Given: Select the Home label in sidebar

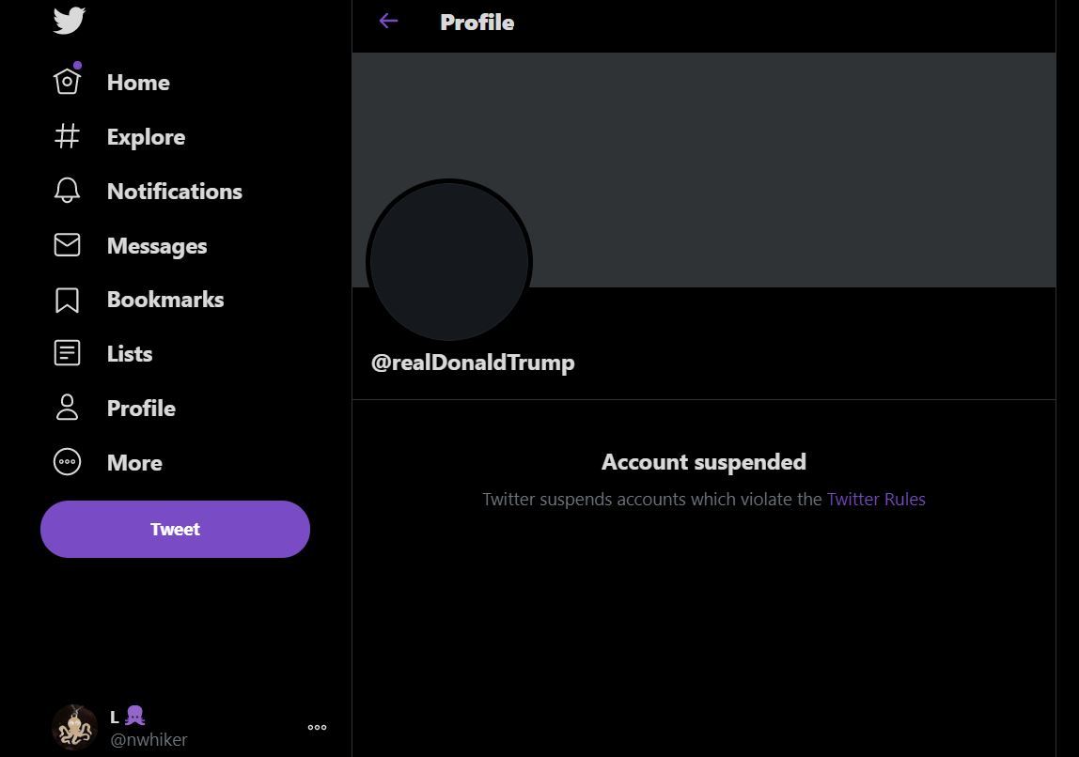Looking at the screenshot, I should [x=138, y=83].
